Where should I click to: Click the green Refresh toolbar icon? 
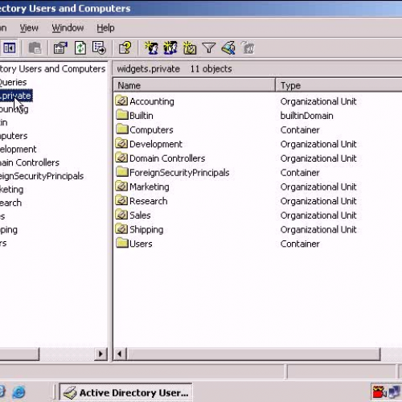tap(80, 48)
